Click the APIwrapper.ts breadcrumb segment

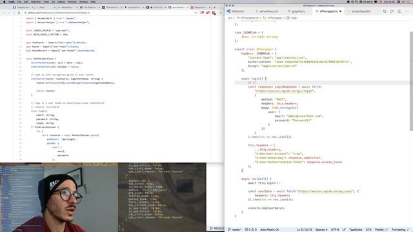248,18
